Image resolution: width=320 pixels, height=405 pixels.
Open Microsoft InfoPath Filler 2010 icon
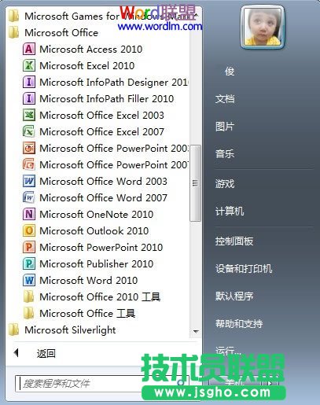click(x=29, y=98)
